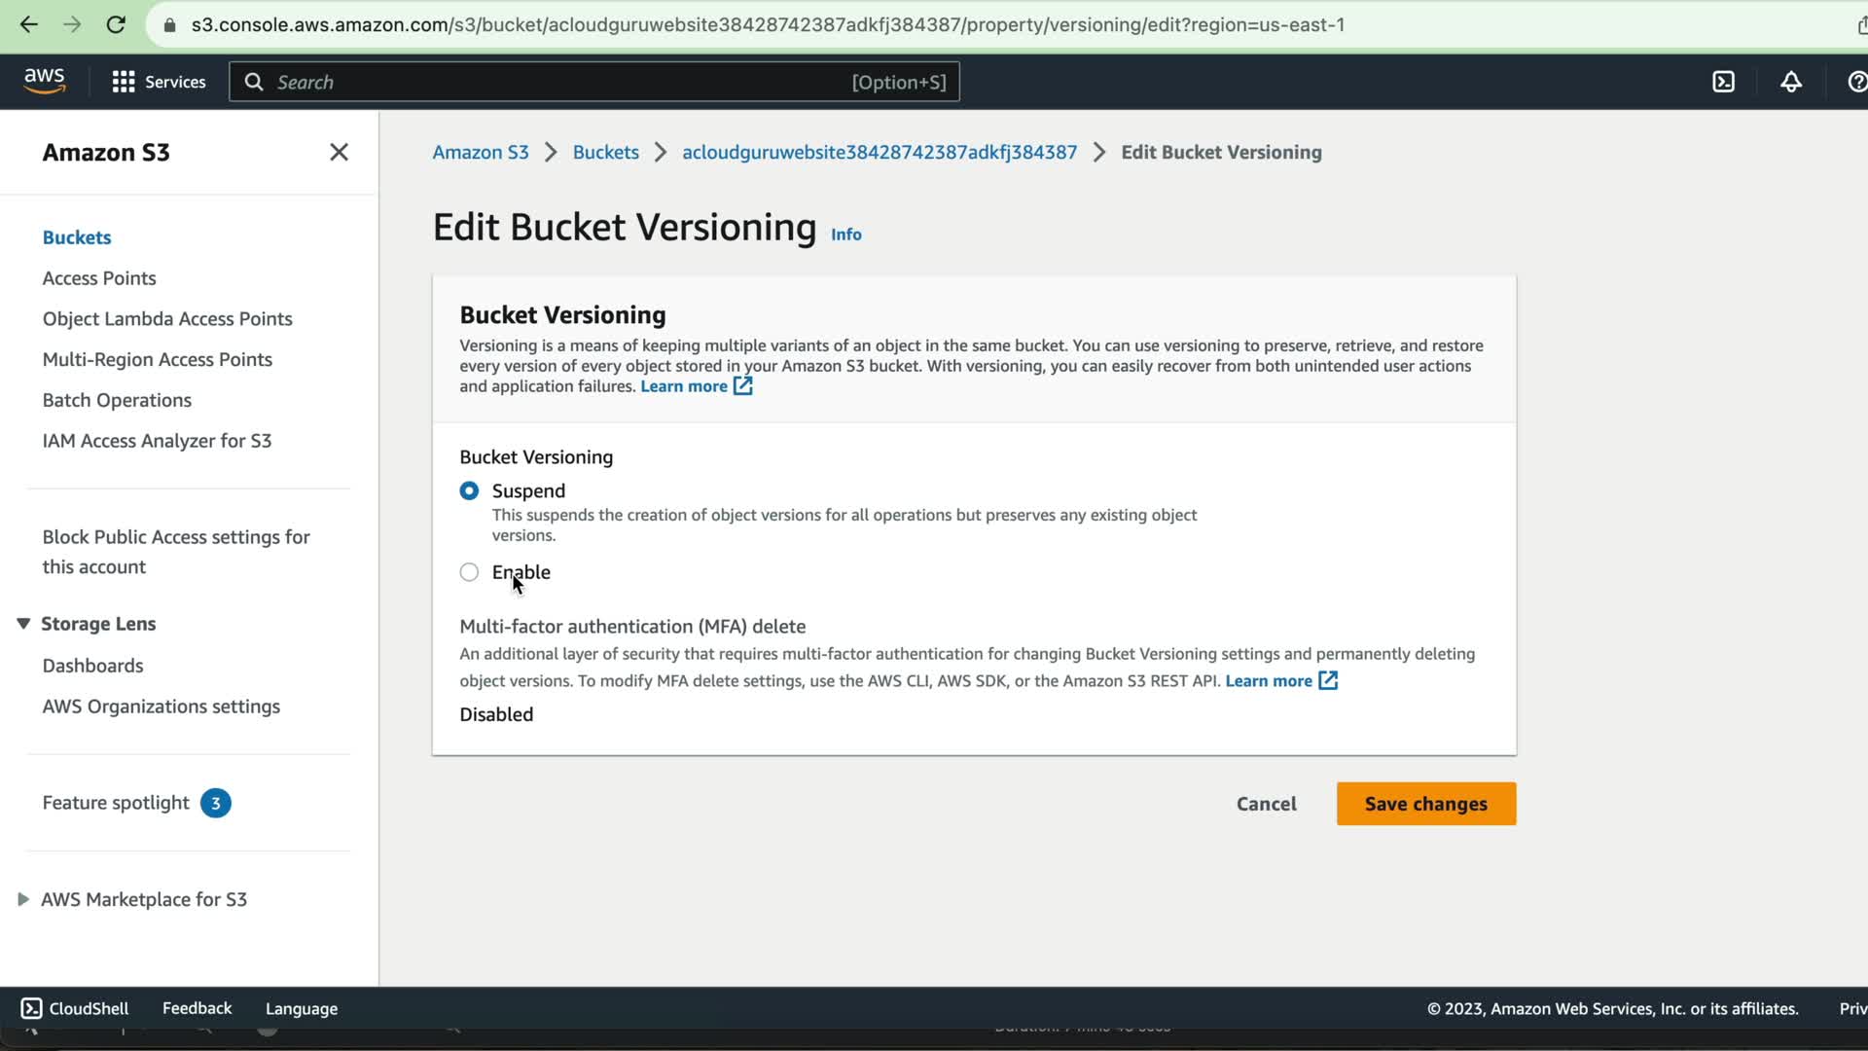Click the Save changes button

pos(1425,804)
